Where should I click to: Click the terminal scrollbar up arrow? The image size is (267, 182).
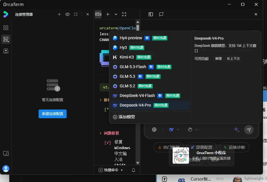(138, 22)
